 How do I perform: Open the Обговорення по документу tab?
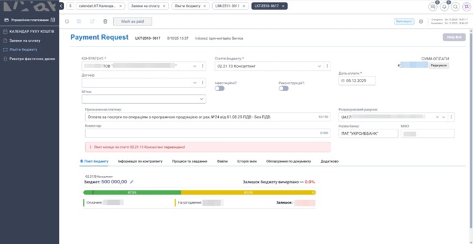point(289,161)
